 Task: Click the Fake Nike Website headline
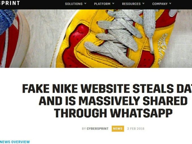107,89
